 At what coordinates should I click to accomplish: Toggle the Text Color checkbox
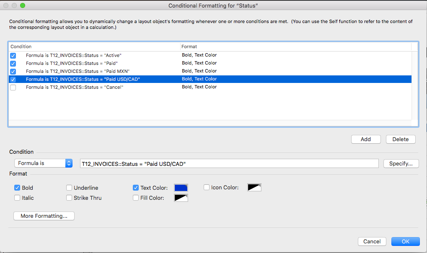pyautogui.click(x=136, y=188)
